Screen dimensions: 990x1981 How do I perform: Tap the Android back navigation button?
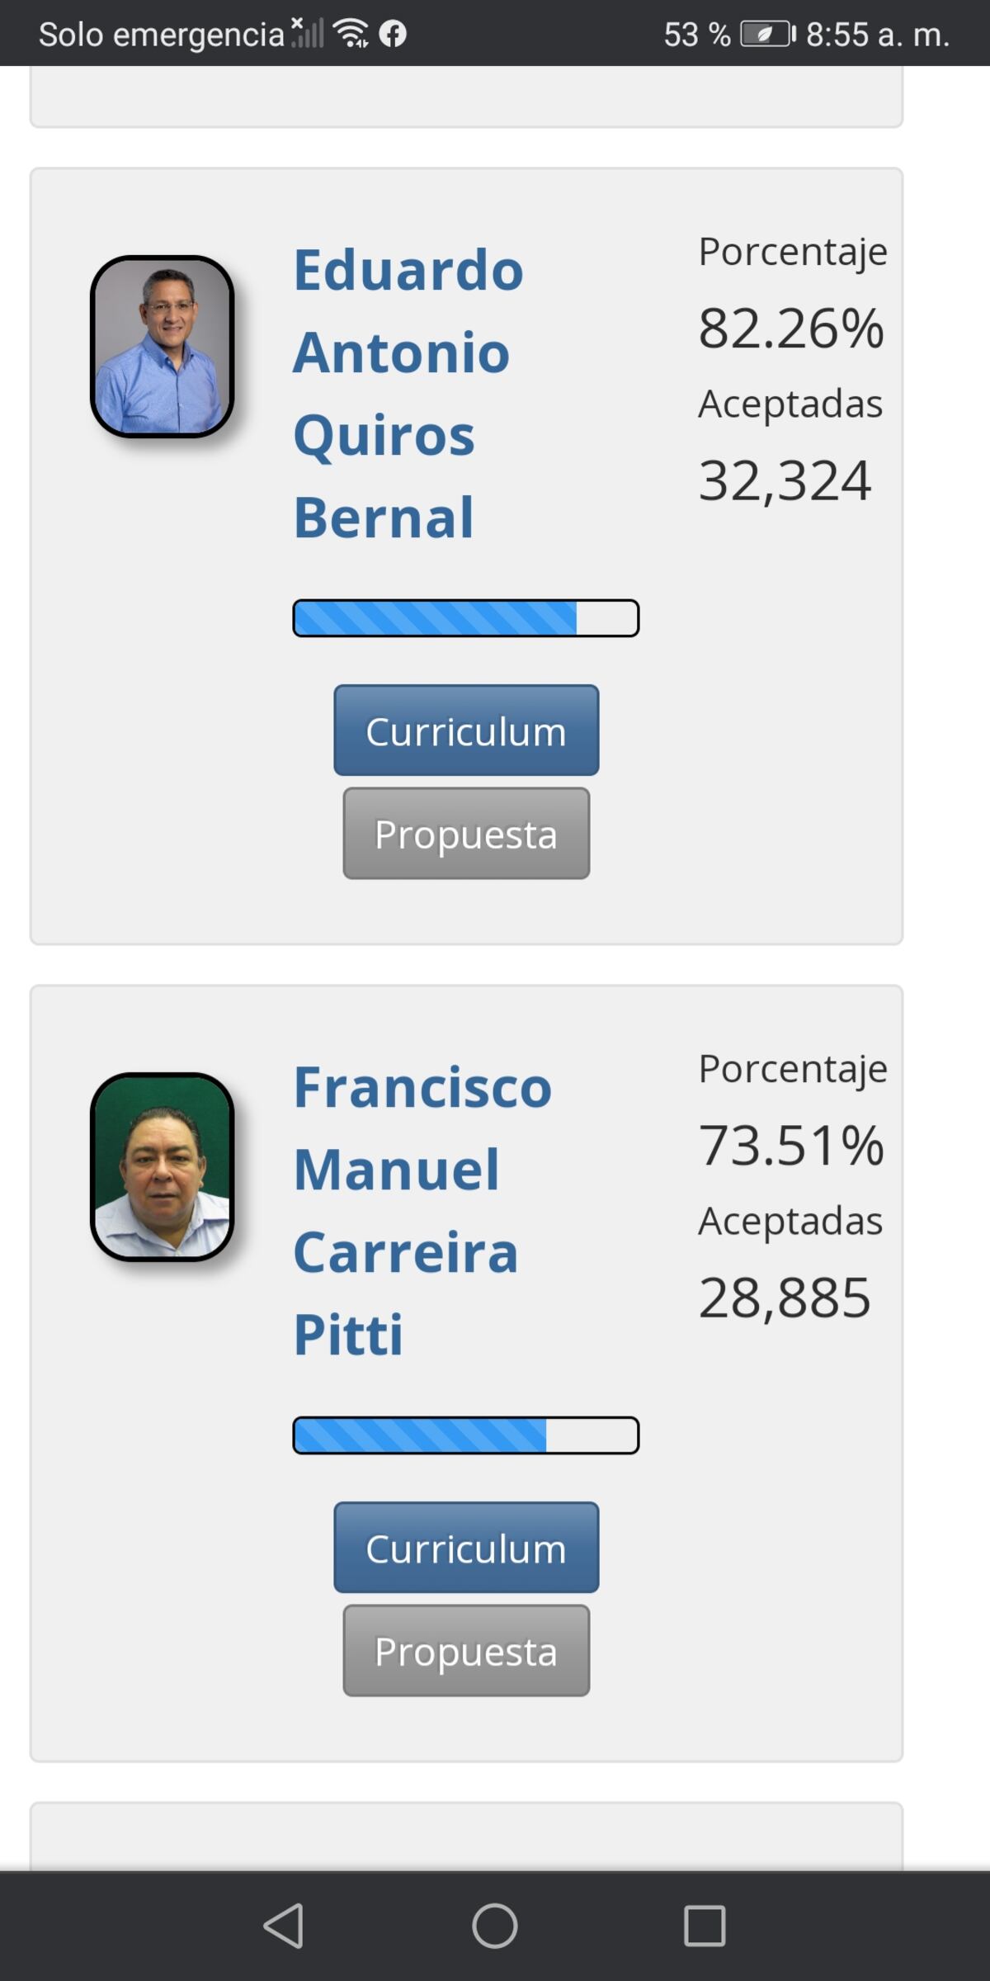(x=284, y=1926)
